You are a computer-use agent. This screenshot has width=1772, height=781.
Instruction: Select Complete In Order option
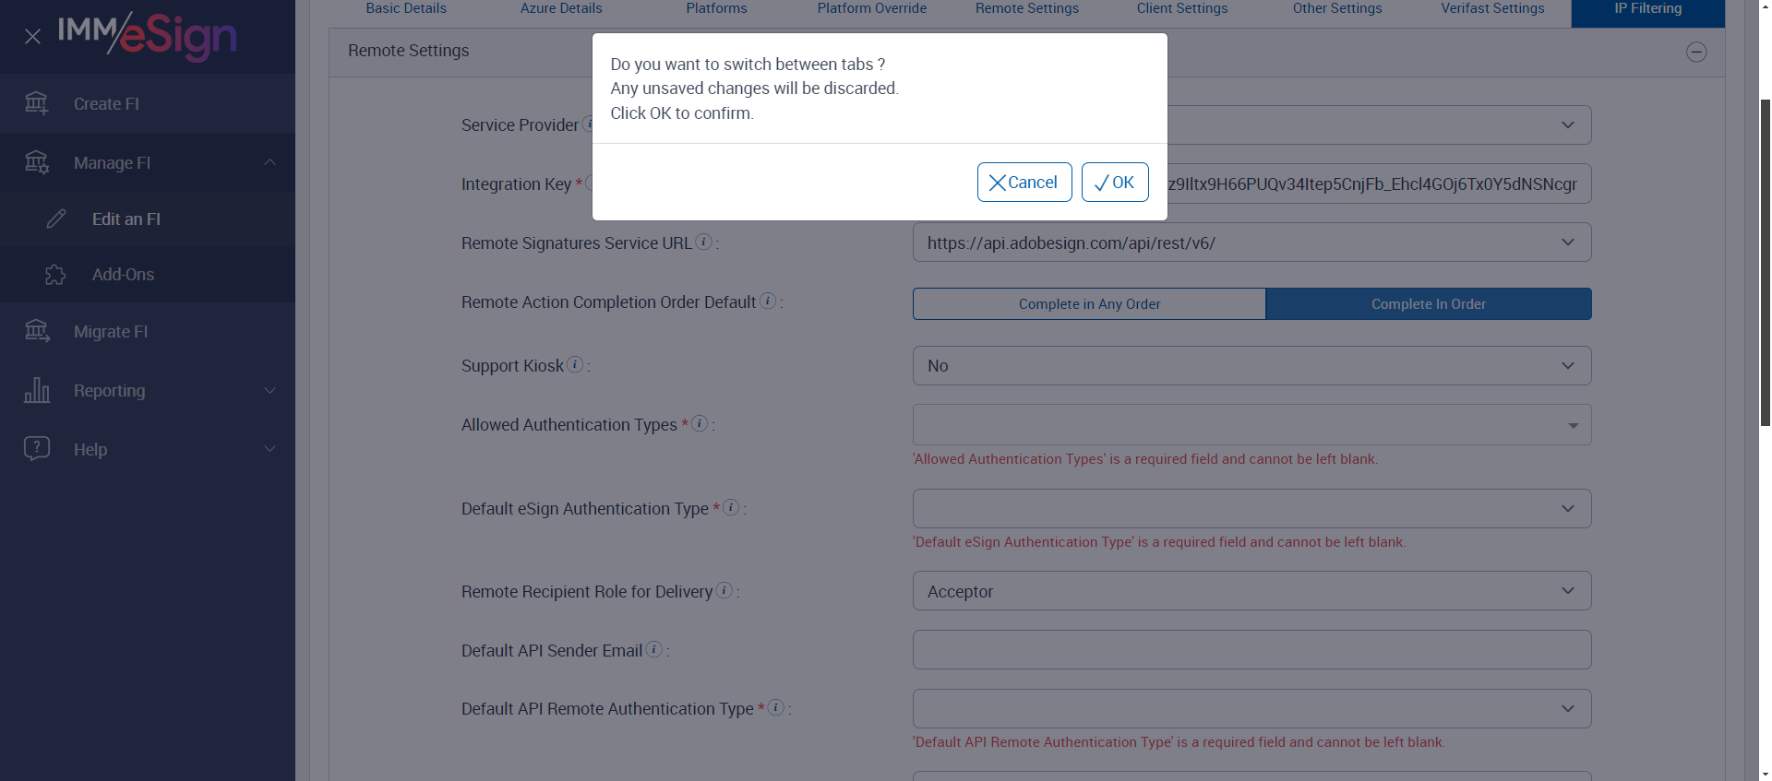pyautogui.click(x=1428, y=304)
